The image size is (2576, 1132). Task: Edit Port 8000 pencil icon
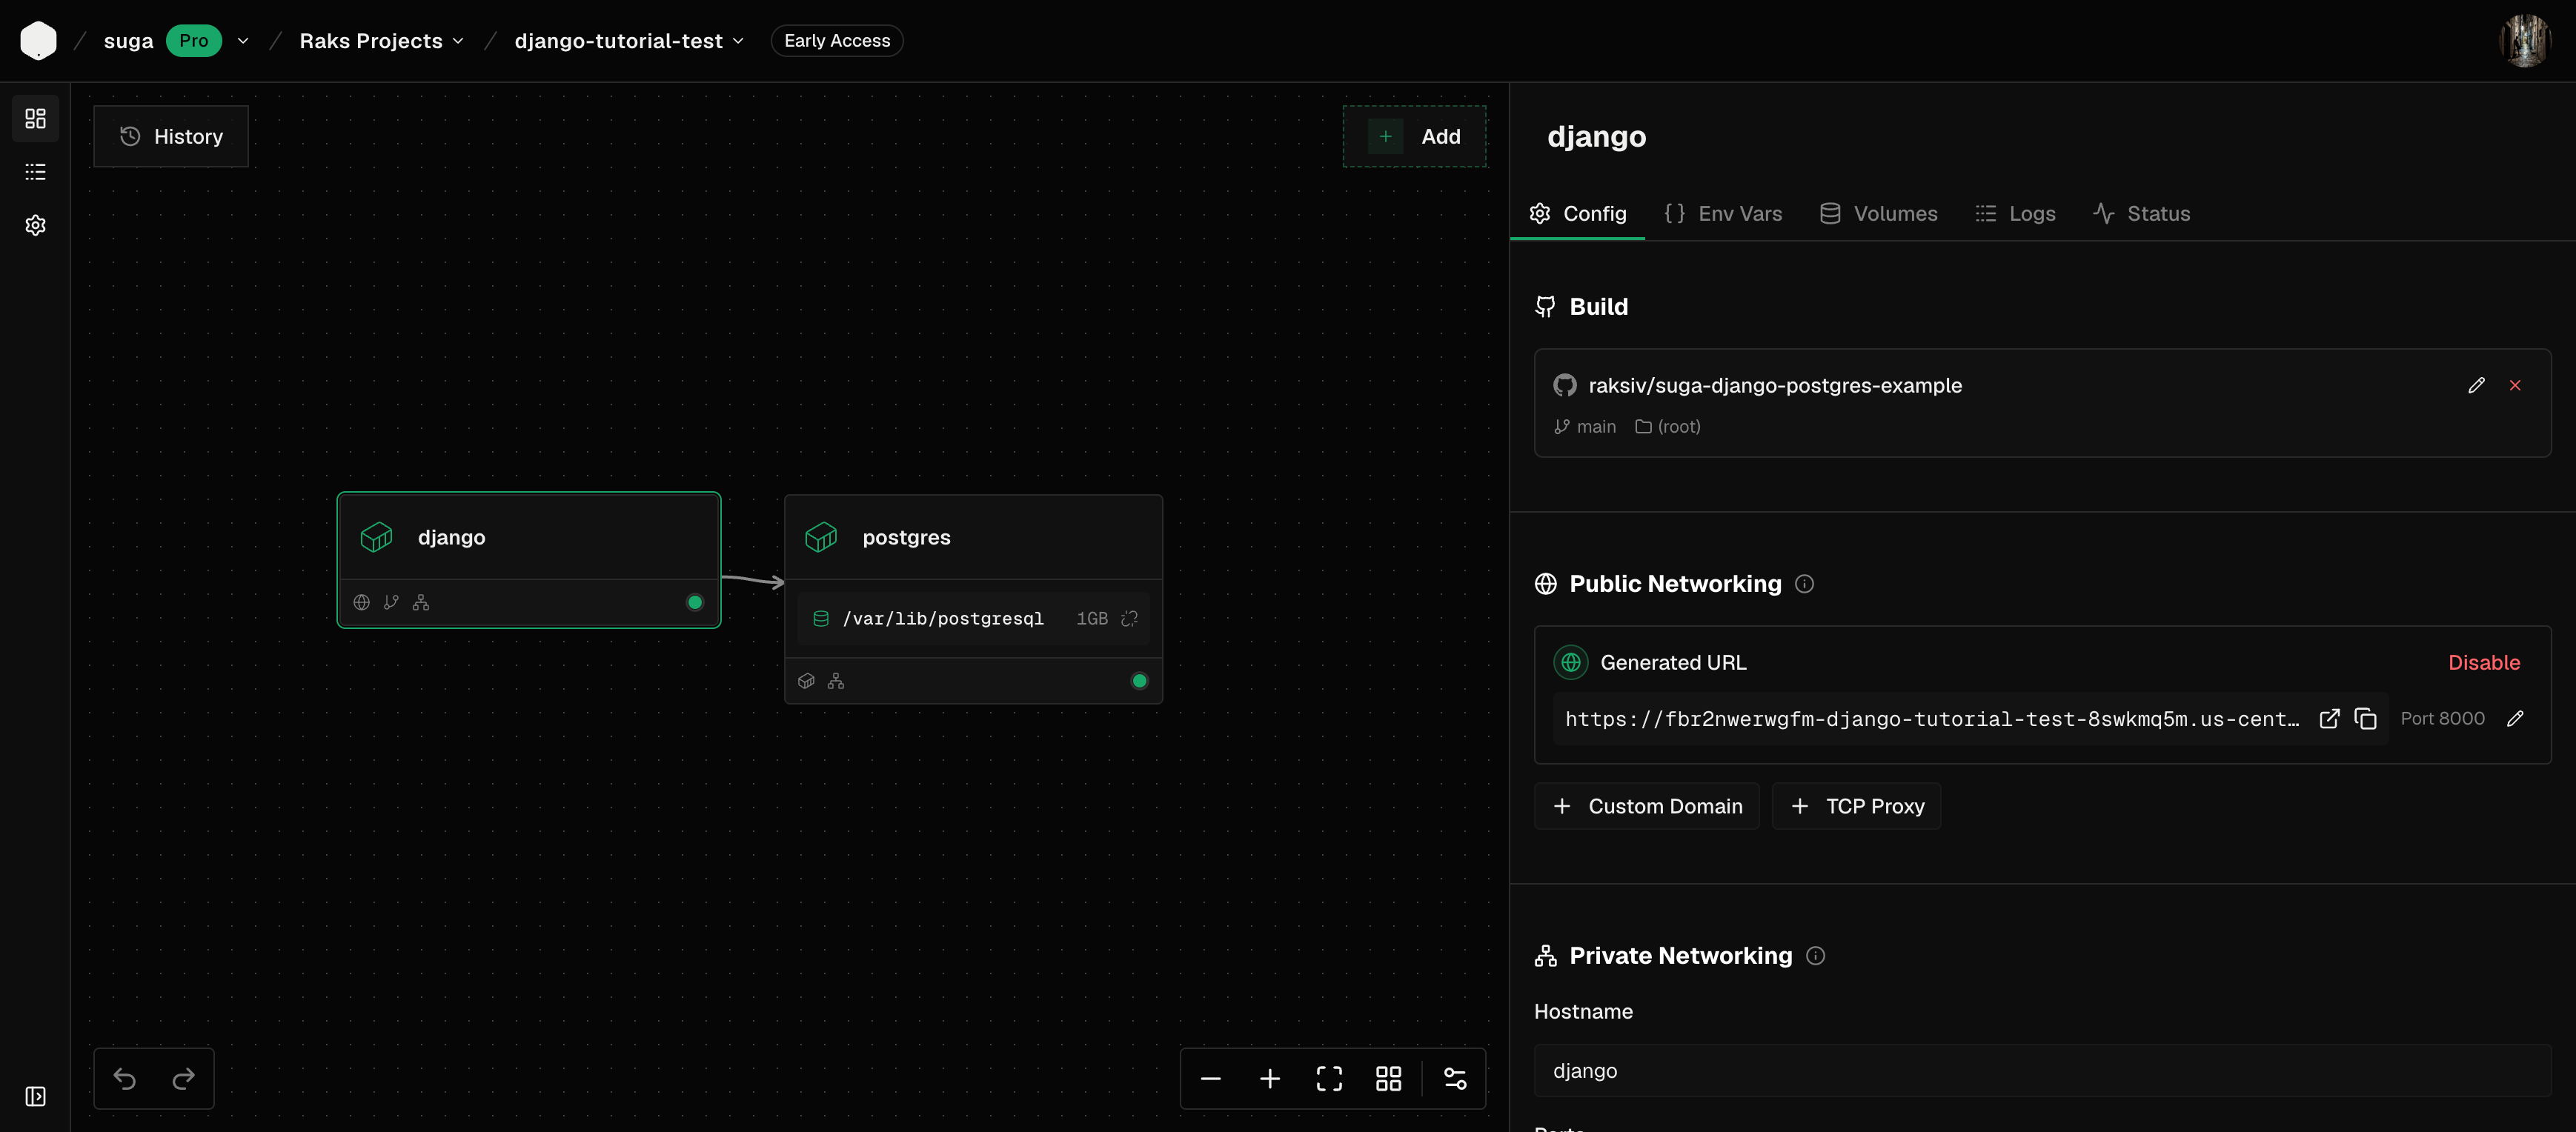point(2515,718)
